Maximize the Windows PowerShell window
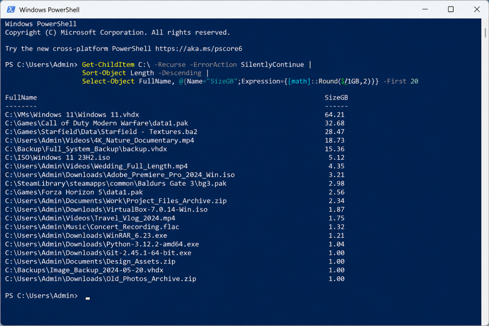This screenshot has height=326, width=489. click(451, 10)
